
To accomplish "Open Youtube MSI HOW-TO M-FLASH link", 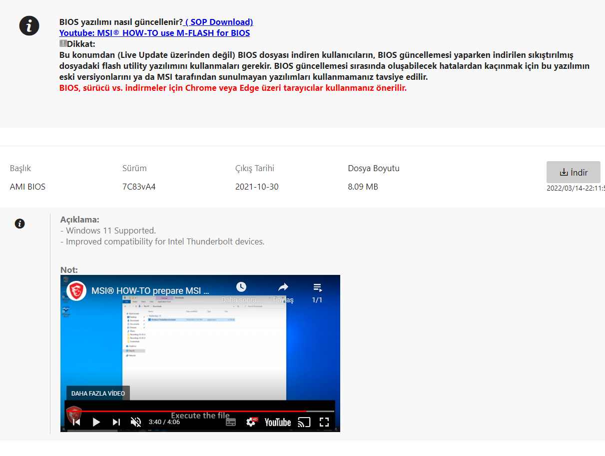I will click(x=154, y=33).
